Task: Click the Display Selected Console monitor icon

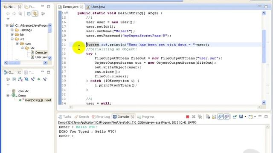Action: click(241, 116)
